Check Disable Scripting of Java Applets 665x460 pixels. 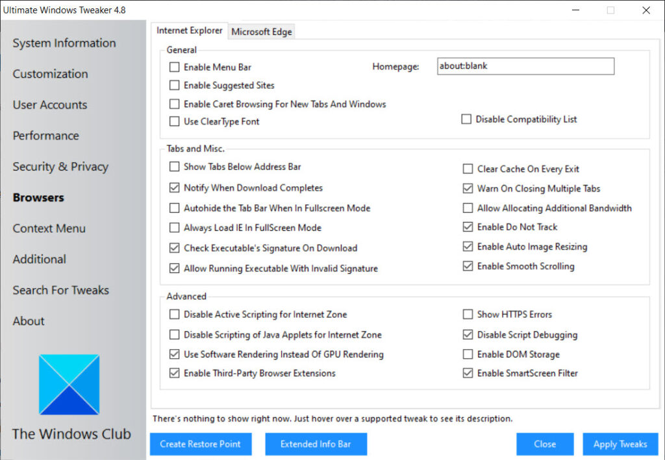coord(174,335)
